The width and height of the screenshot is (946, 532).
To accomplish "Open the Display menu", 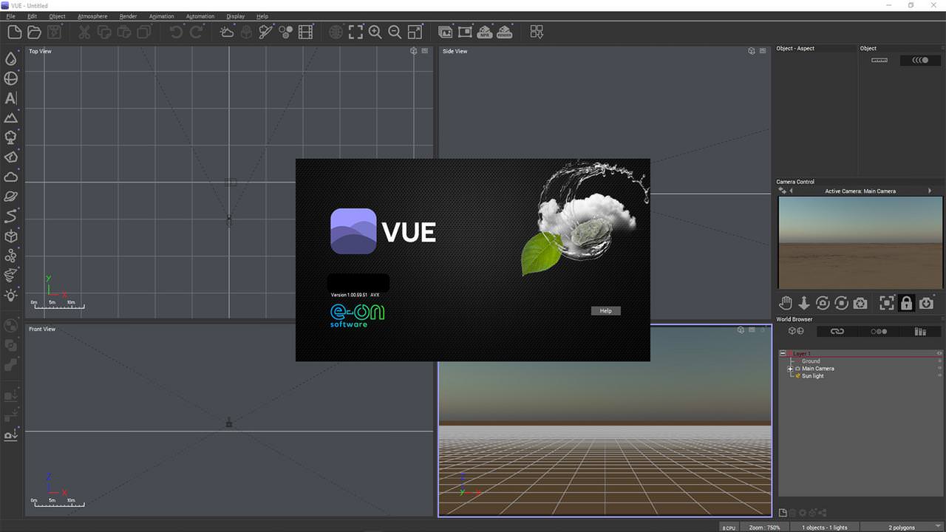I will [x=236, y=16].
